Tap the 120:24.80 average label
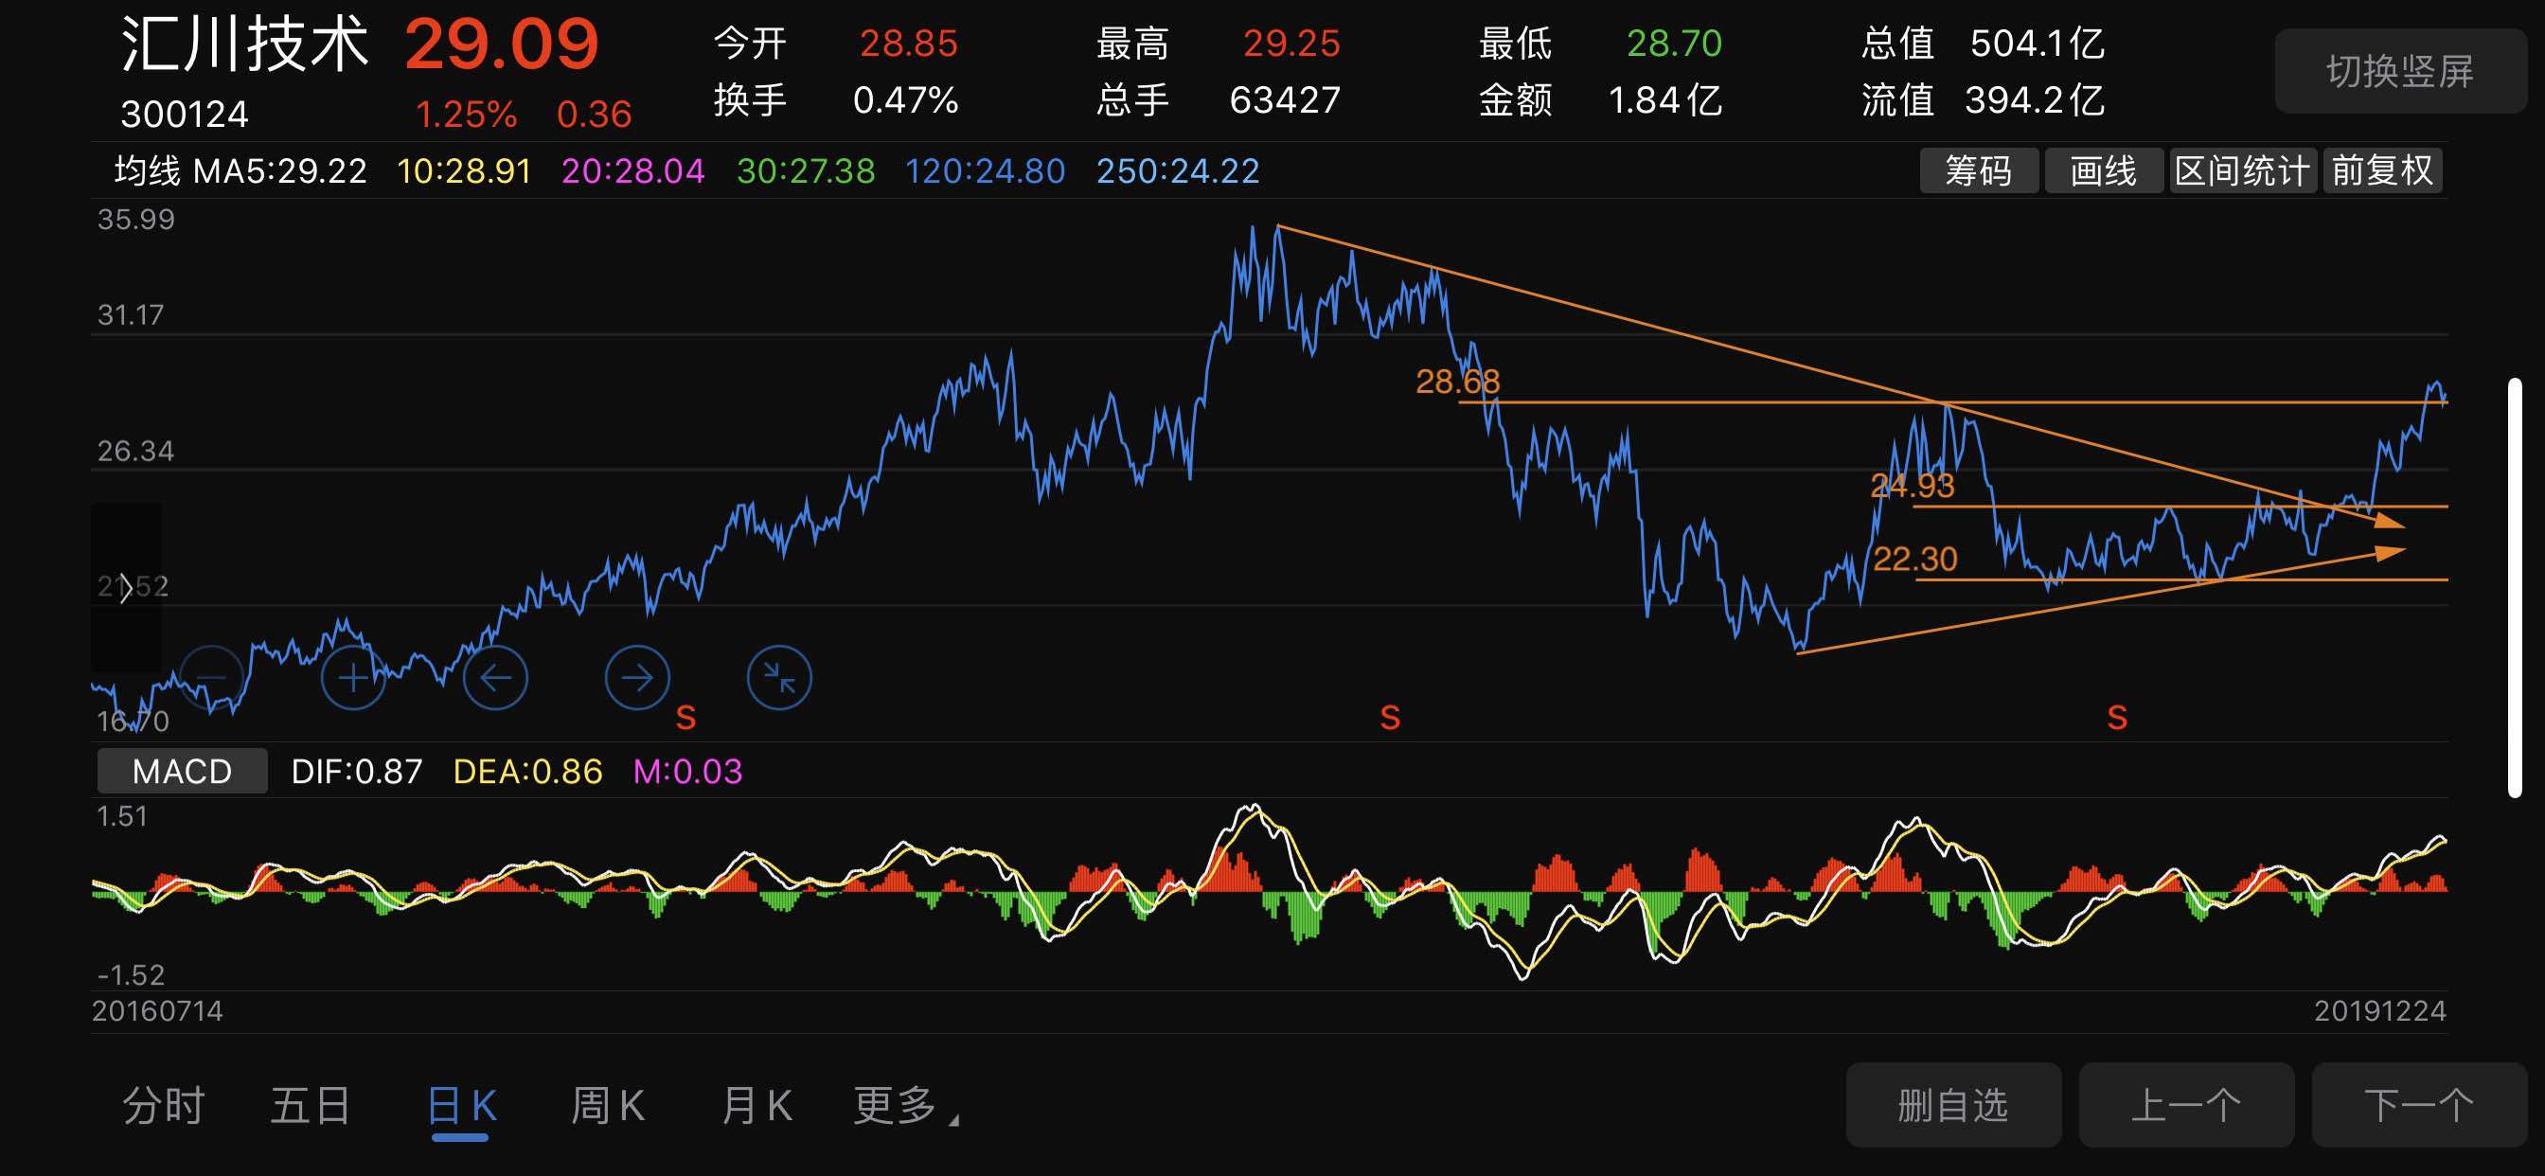2545x1176 pixels. [x=985, y=171]
